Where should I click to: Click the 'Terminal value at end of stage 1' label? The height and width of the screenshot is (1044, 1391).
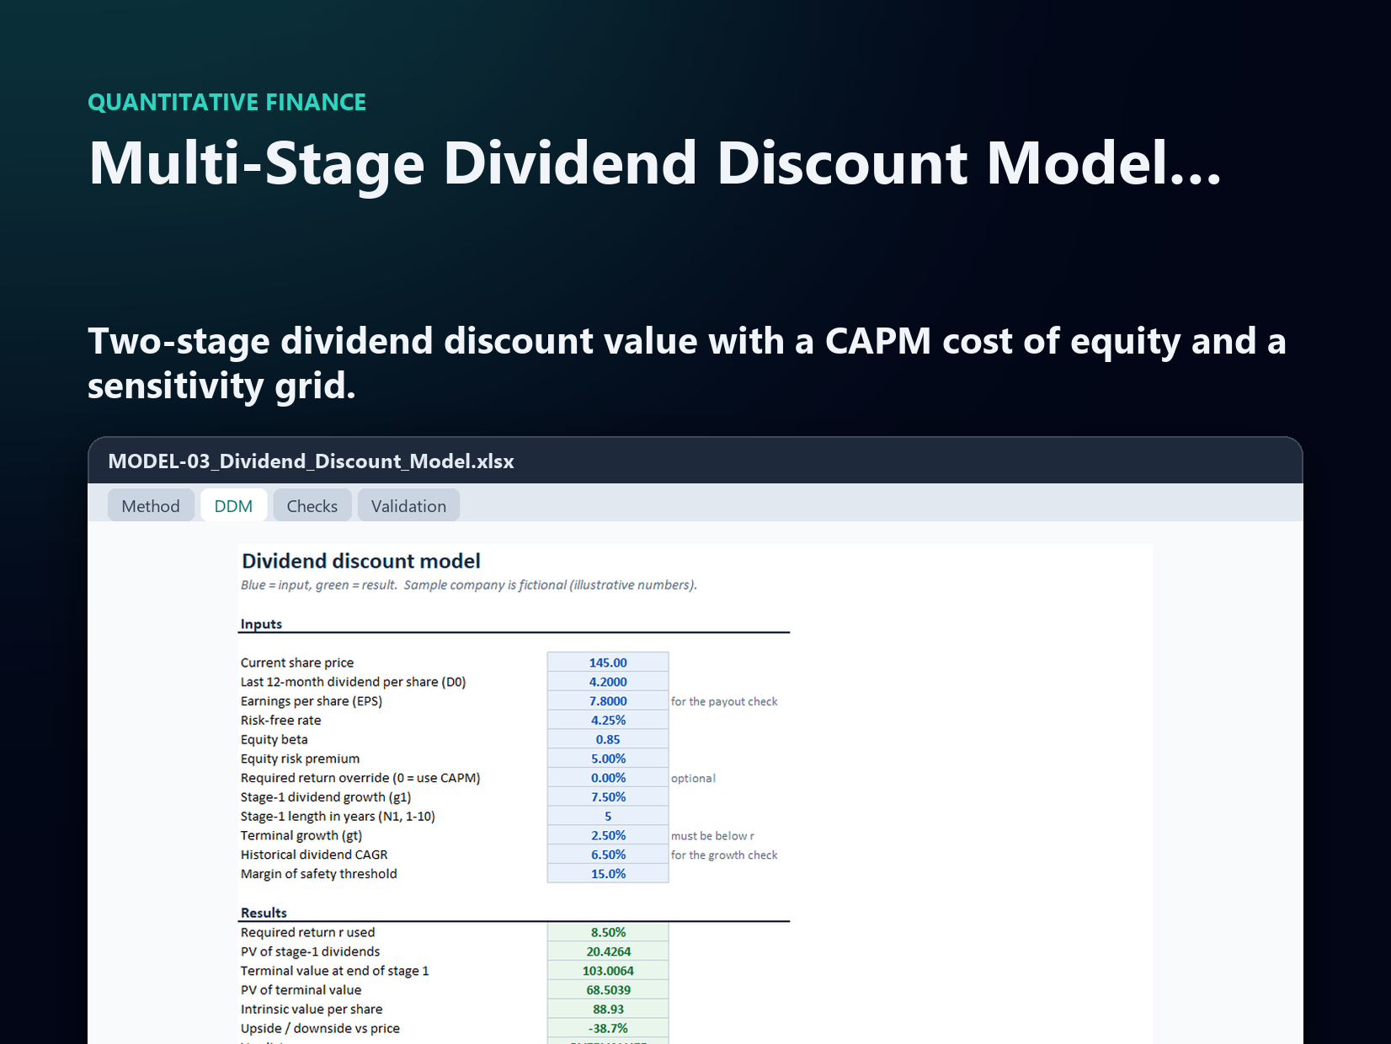(334, 971)
